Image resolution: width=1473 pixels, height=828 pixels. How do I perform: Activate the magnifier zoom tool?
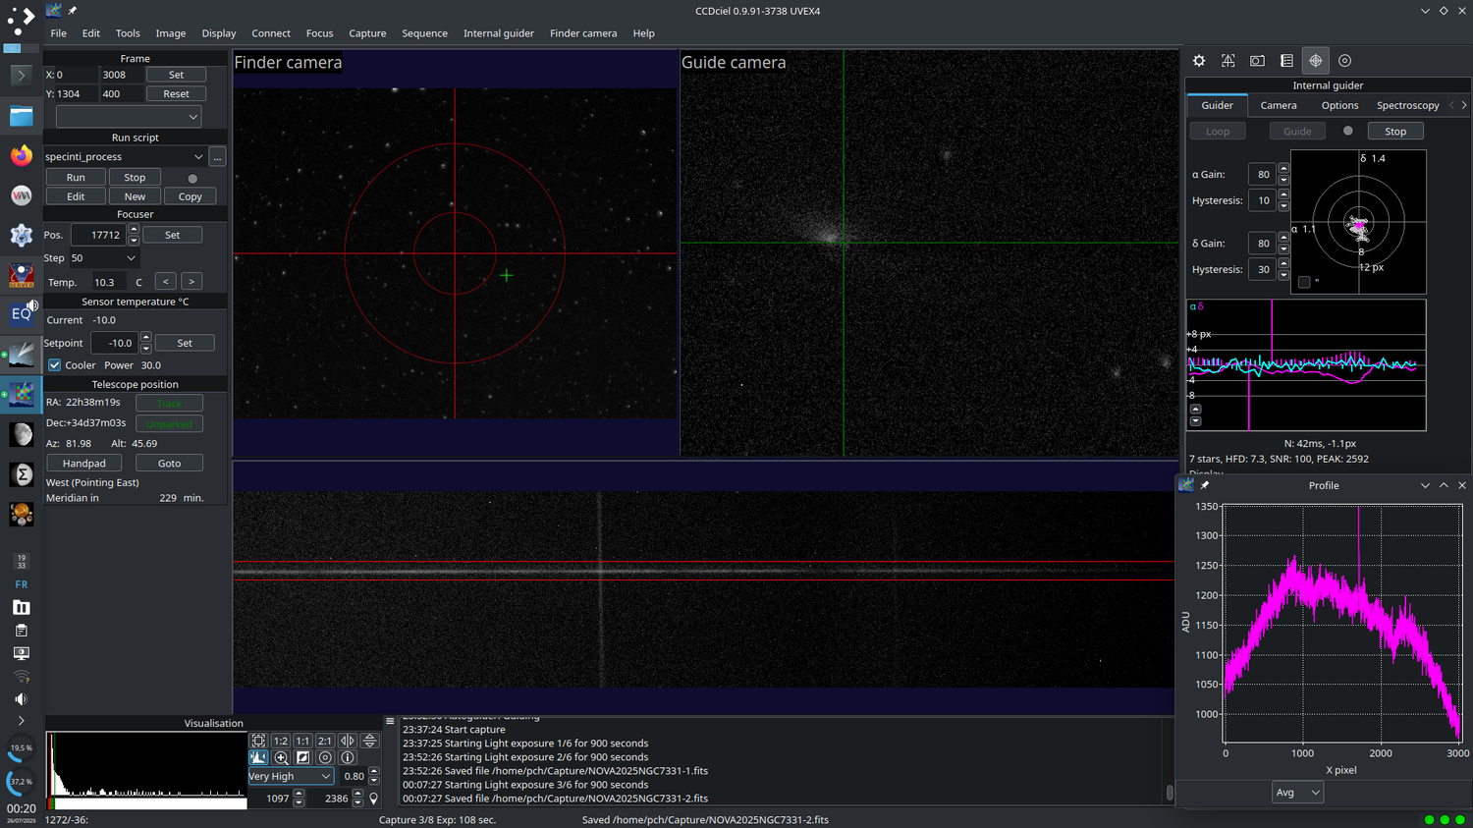pyautogui.click(x=281, y=757)
